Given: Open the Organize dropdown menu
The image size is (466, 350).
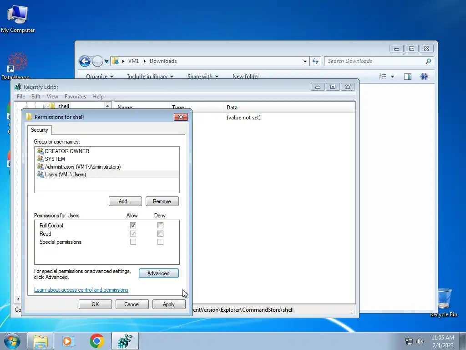Looking at the screenshot, I should click(100, 76).
